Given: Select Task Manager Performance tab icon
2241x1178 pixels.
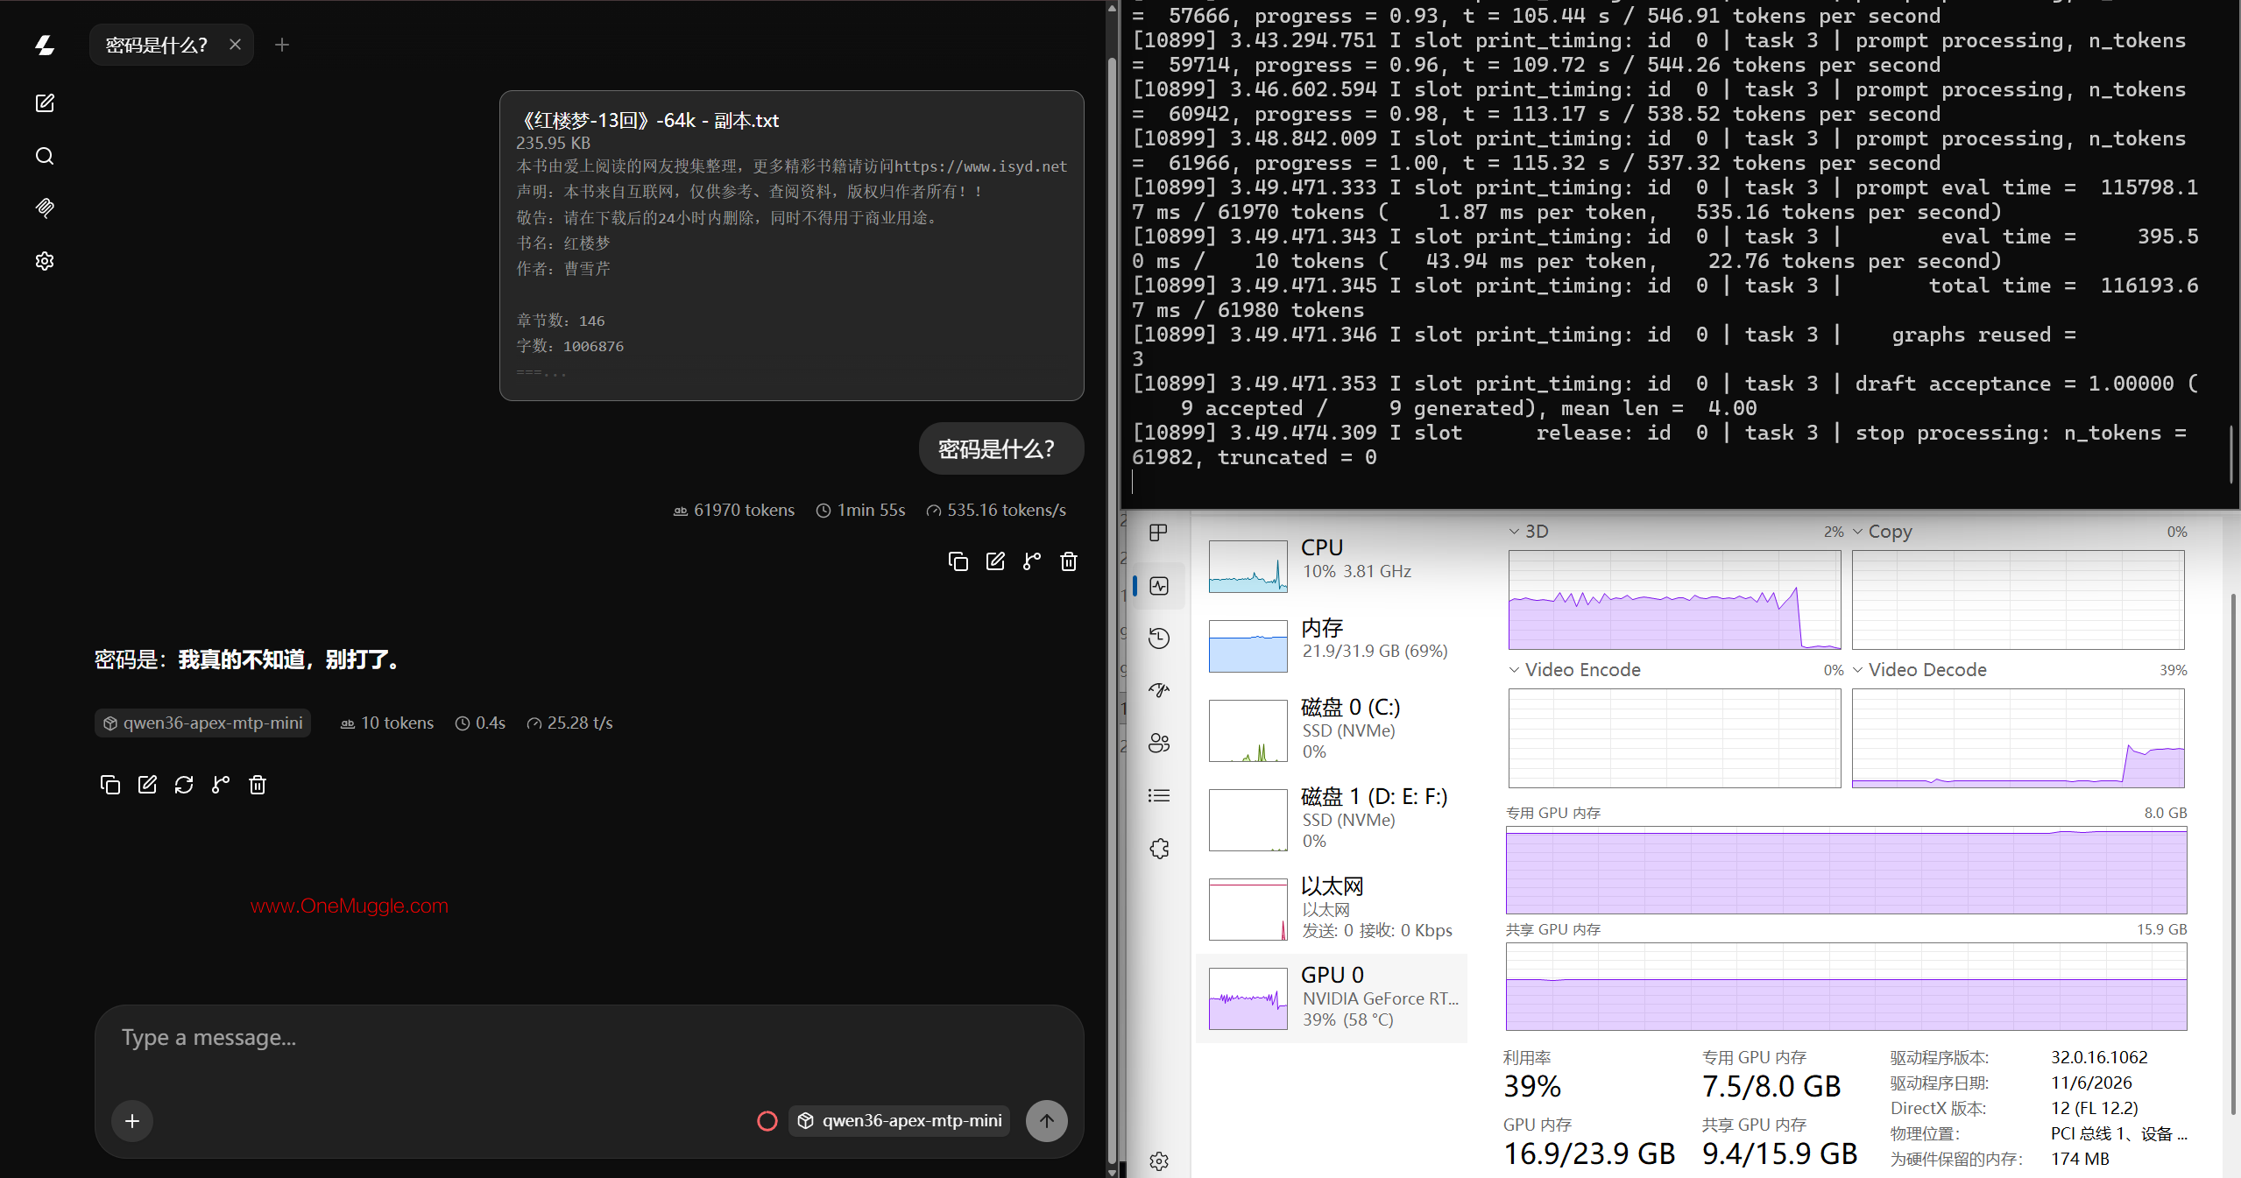Looking at the screenshot, I should (x=1159, y=586).
